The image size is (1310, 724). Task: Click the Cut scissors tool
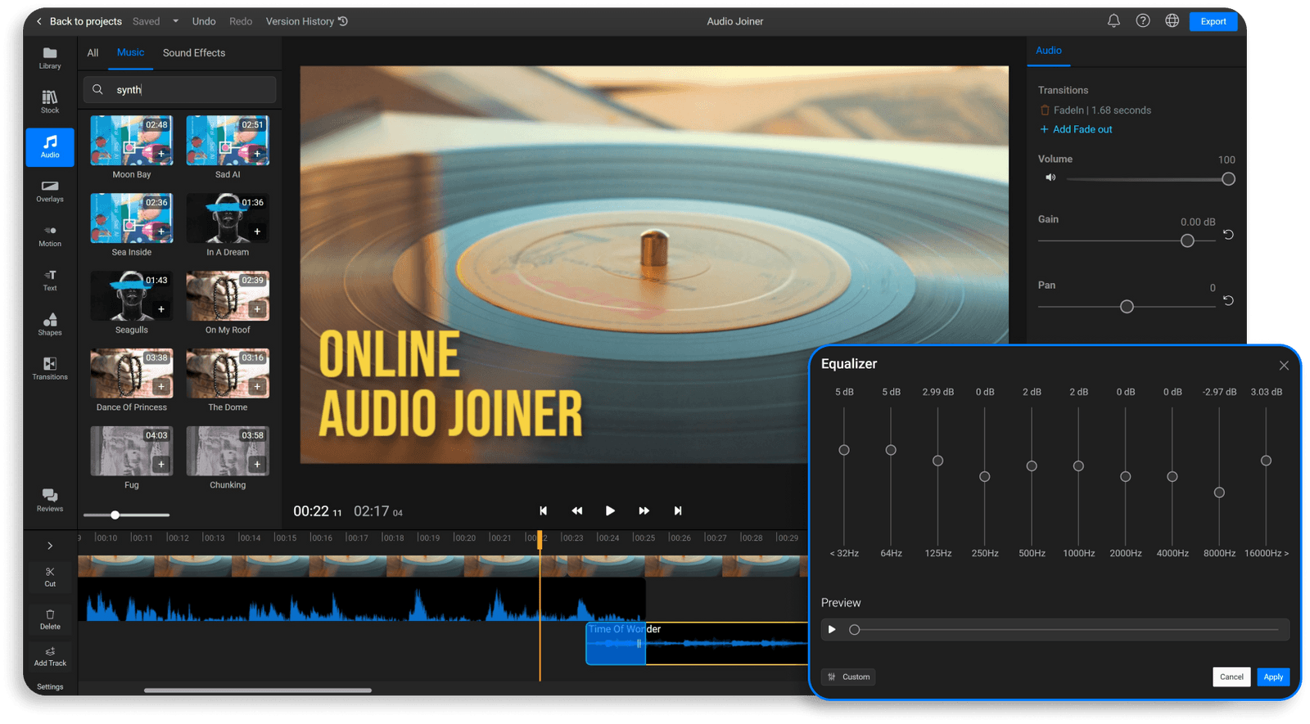pyautogui.click(x=50, y=577)
